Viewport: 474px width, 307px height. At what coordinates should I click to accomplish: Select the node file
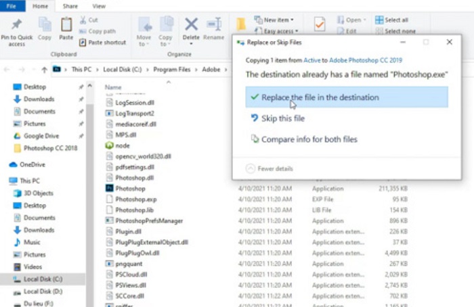pos(123,145)
